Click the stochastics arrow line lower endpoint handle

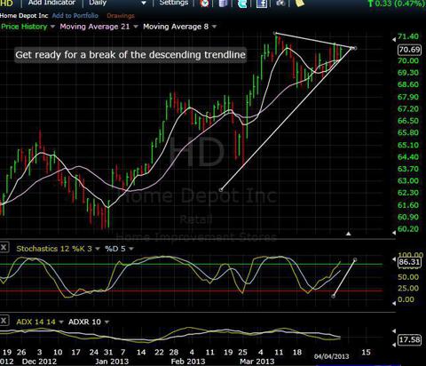tap(334, 296)
